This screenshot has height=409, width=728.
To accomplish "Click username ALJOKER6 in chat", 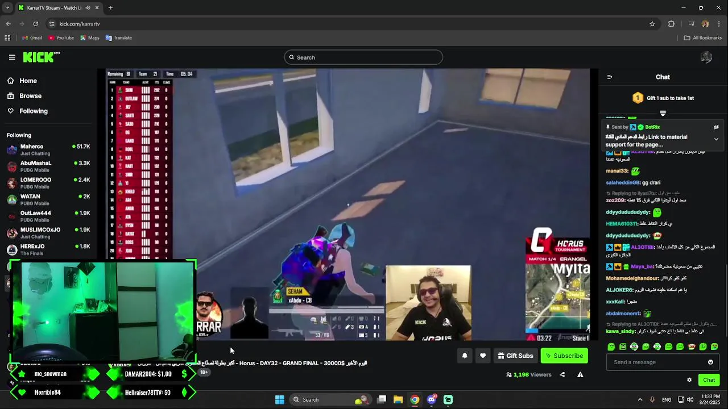I will click(619, 290).
